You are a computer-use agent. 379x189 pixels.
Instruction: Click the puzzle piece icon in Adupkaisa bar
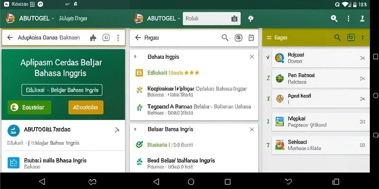point(93,37)
